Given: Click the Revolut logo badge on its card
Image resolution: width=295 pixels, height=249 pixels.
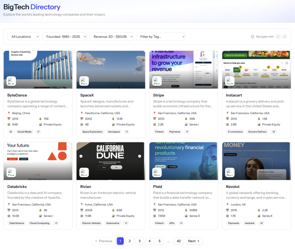Looking at the screenshot, I should tap(230, 173).
